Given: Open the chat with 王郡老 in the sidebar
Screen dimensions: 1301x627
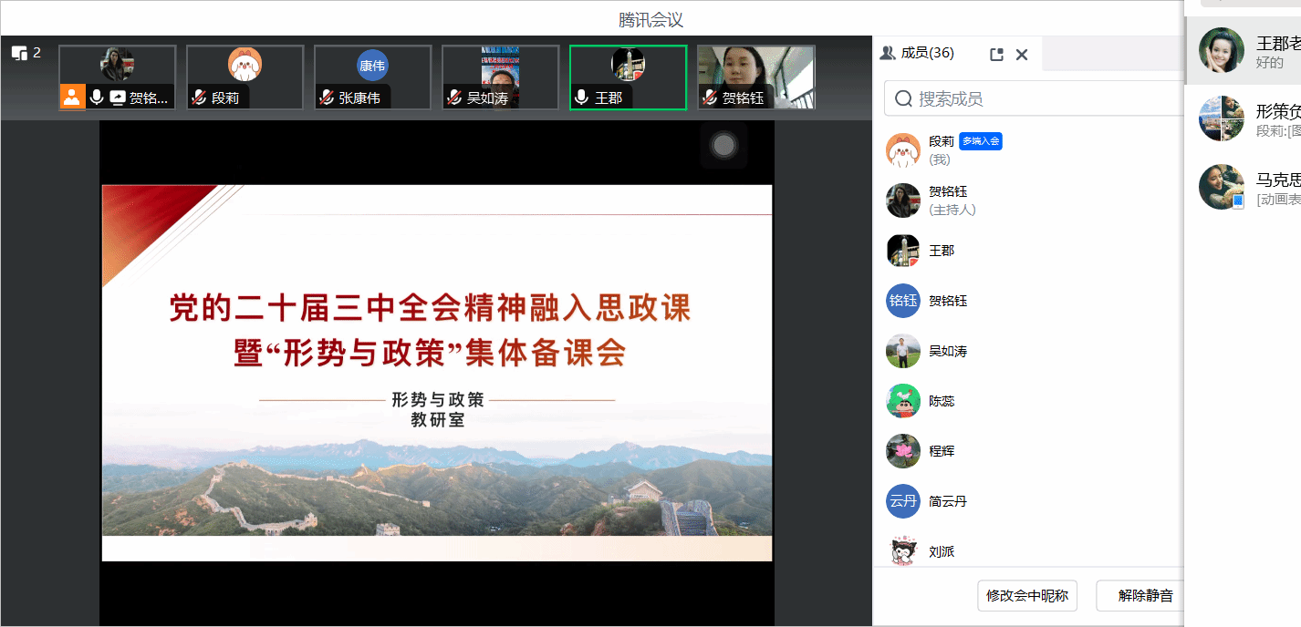Looking at the screenshot, I should click(x=1250, y=52).
